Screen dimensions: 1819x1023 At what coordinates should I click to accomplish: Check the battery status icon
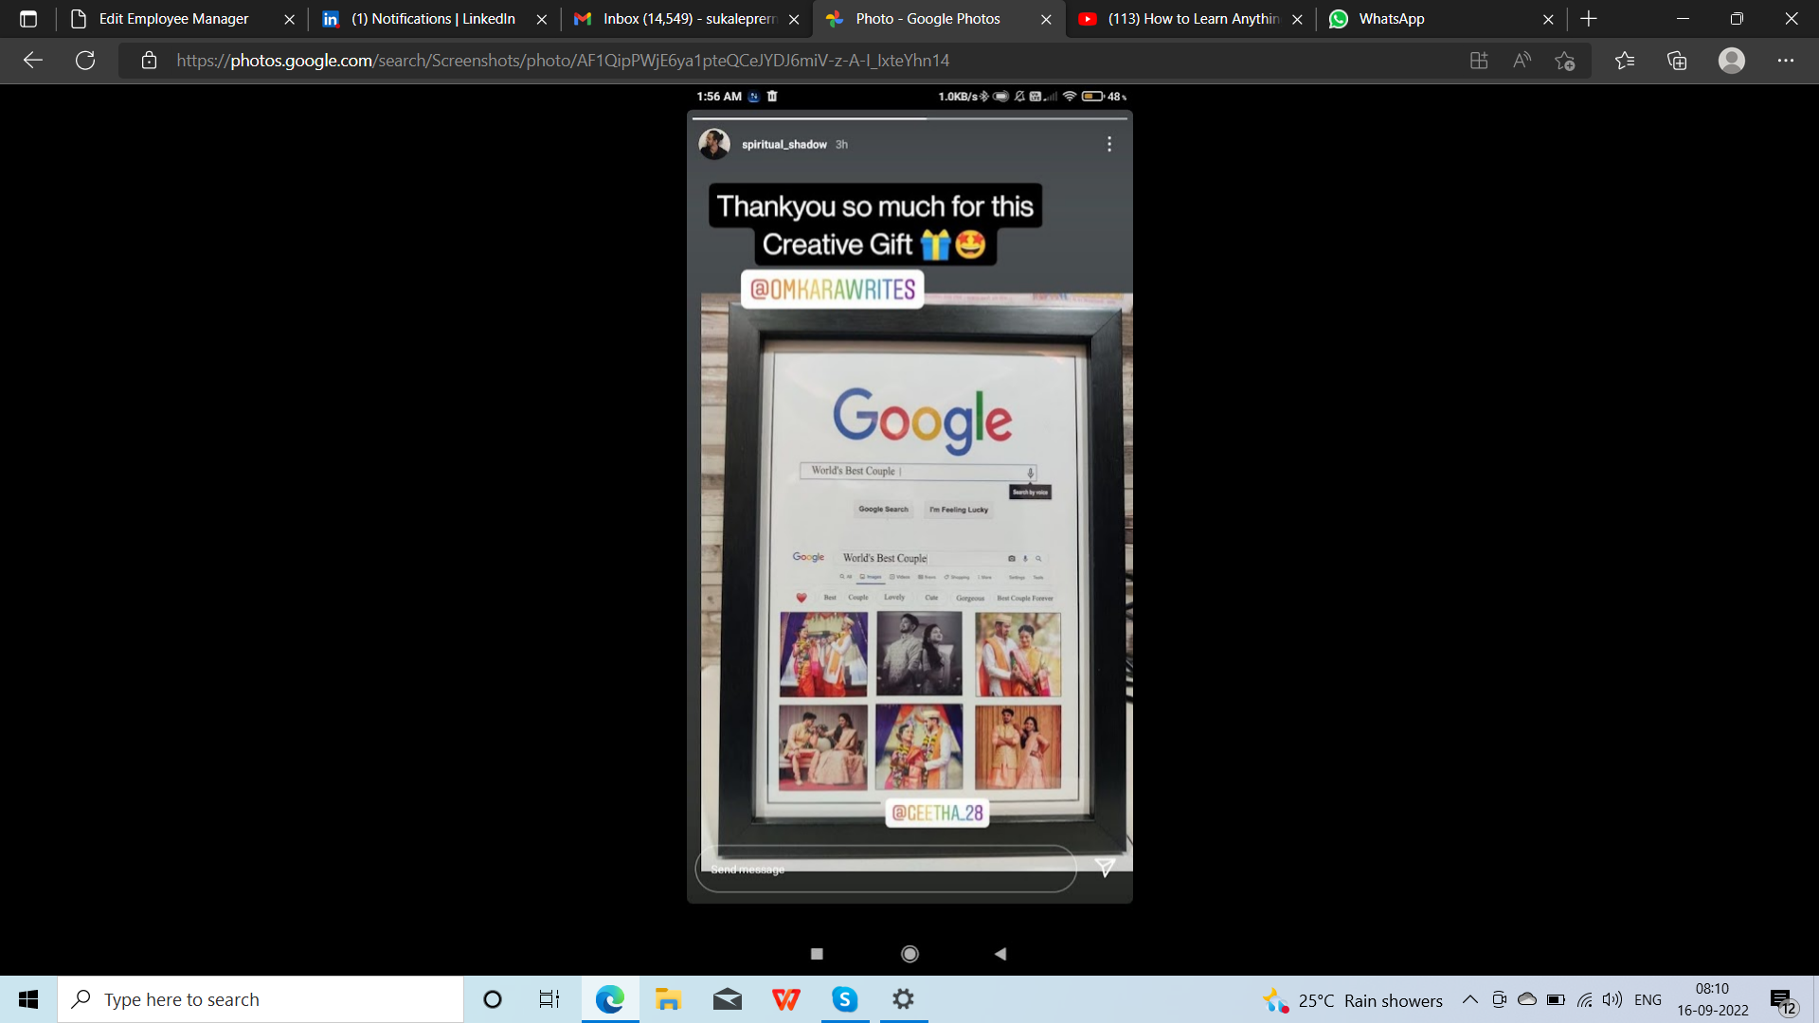click(x=1556, y=999)
